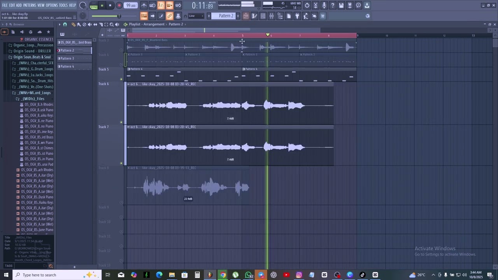
Task: Open the EDIT menu
Action: [x=12, y=5]
